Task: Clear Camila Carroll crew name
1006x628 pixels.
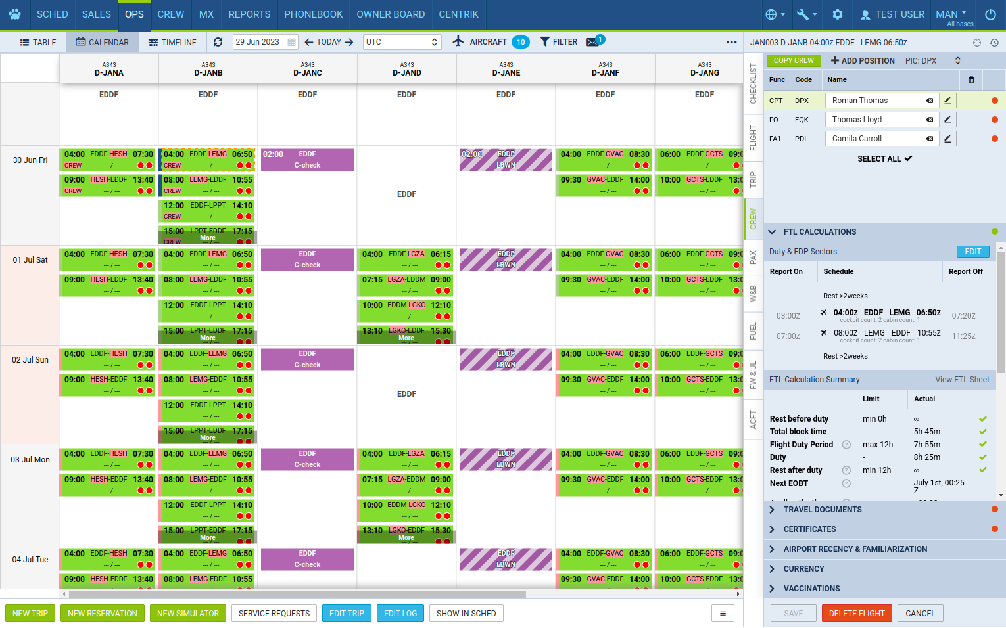Action: 930,139
